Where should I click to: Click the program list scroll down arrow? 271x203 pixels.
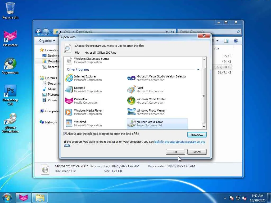tap(204, 127)
